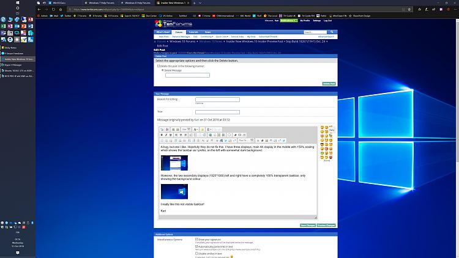Open the Notifications dropdown
459x258 pixels.
tap(289, 21)
